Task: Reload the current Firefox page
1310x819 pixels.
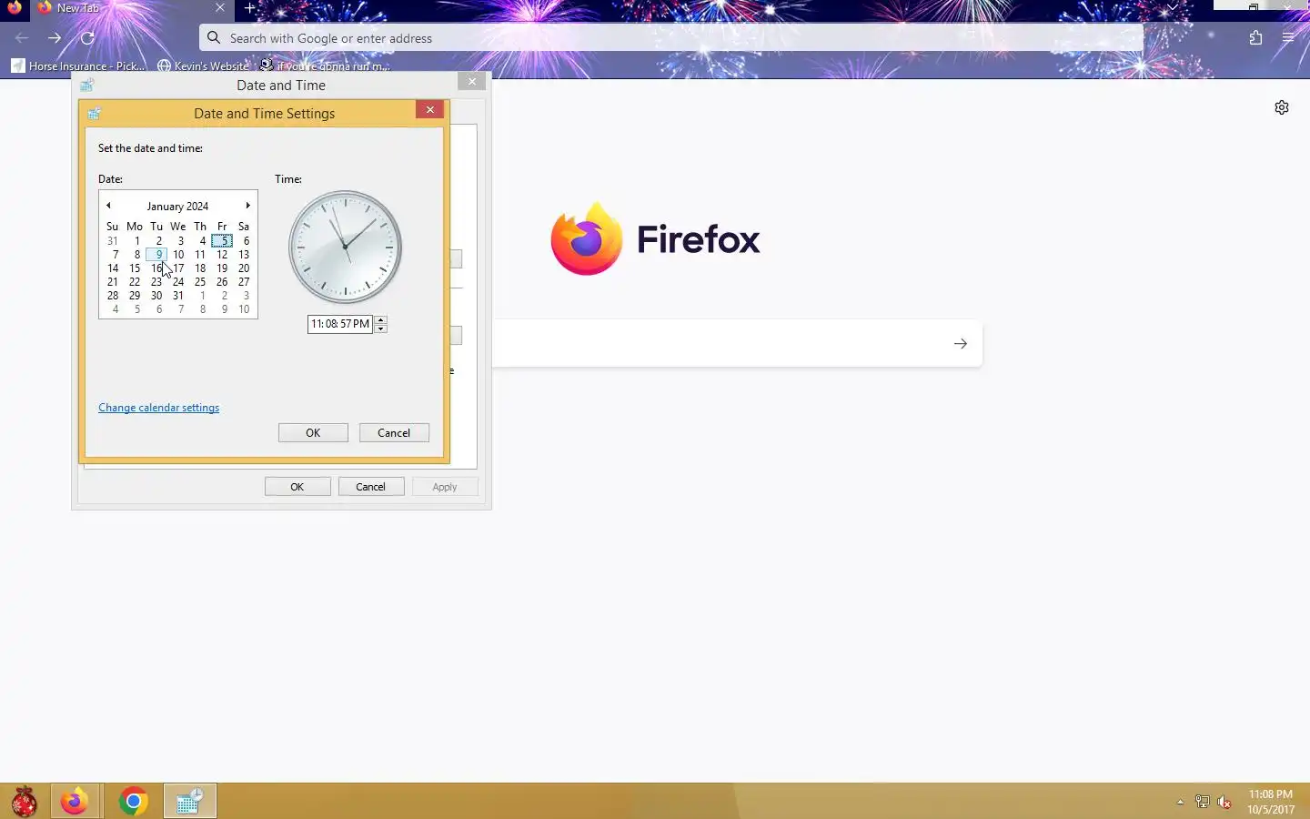Action: pyautogui.click(x=87, y=38)
